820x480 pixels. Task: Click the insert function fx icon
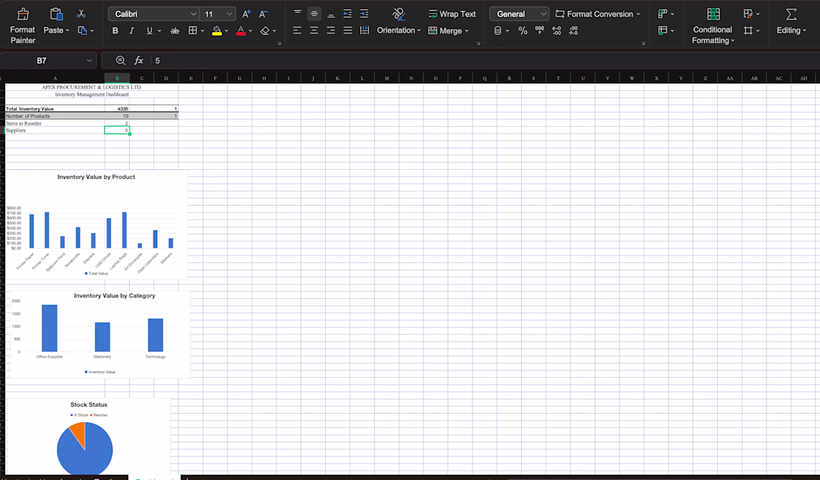point(139,60)
